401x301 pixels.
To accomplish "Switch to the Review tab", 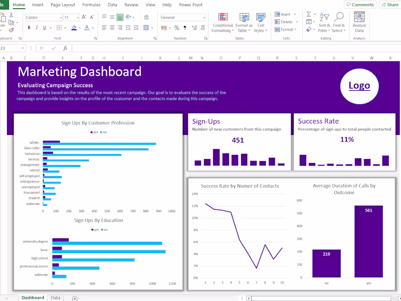I will 131,5.
